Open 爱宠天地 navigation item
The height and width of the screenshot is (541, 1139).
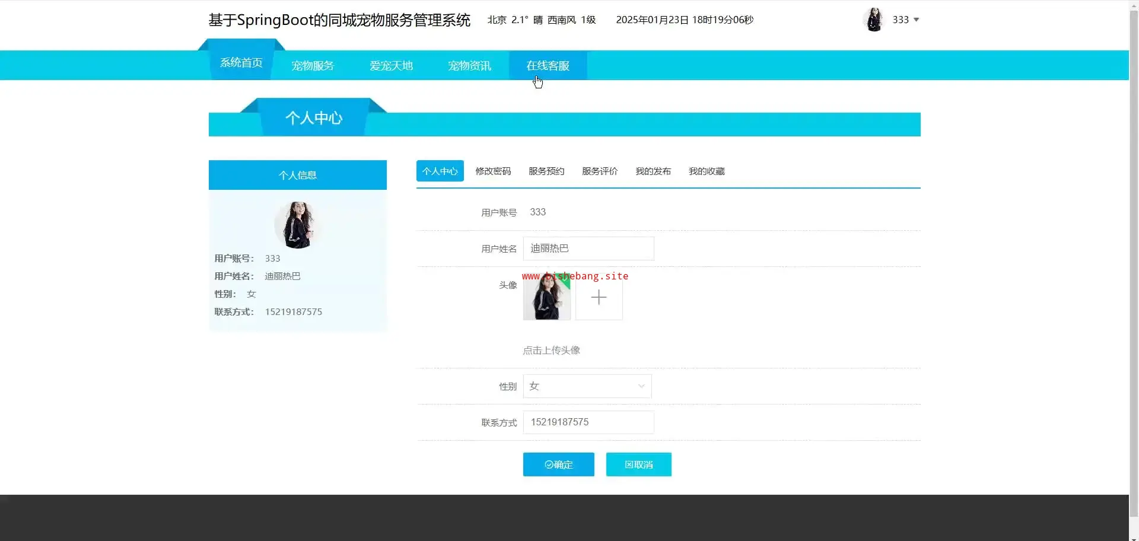click(x=391, y=66)
